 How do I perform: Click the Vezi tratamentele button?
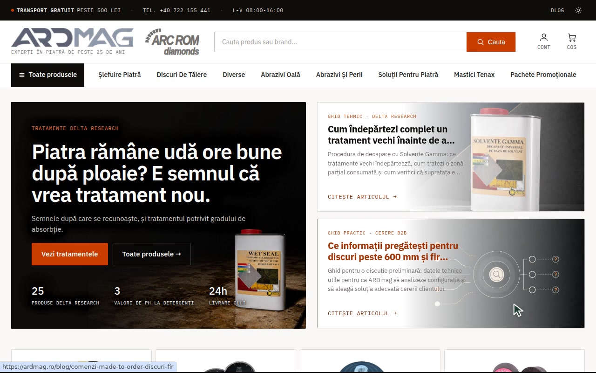(70, 254)
